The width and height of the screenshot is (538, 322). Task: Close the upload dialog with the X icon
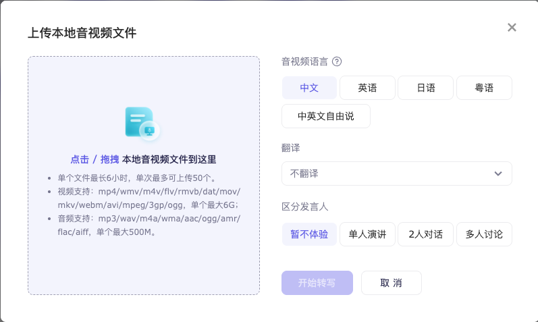click(x=512, y=28)
